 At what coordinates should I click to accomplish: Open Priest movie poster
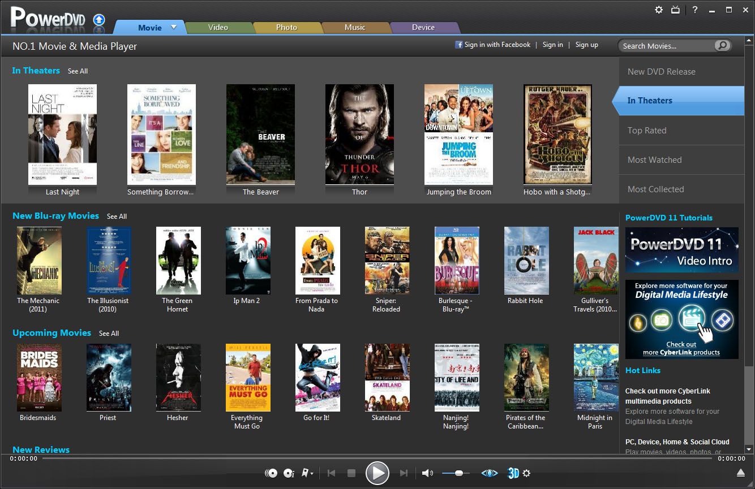[109, 378]
